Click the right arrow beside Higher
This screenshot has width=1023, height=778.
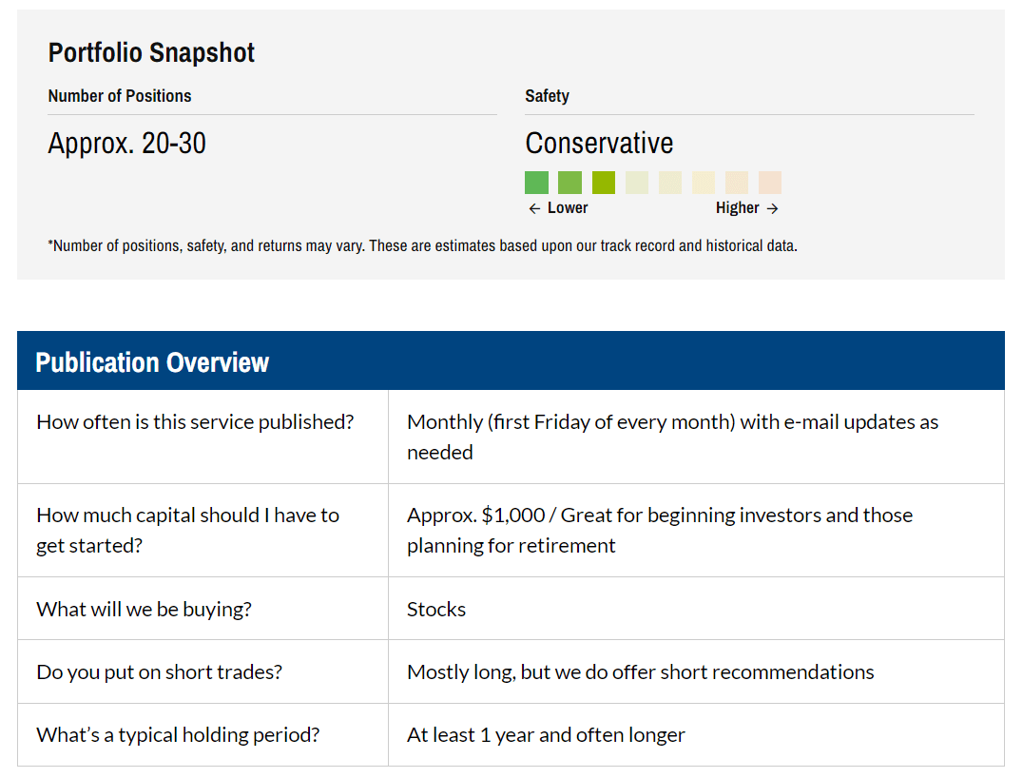coord(772,208)
